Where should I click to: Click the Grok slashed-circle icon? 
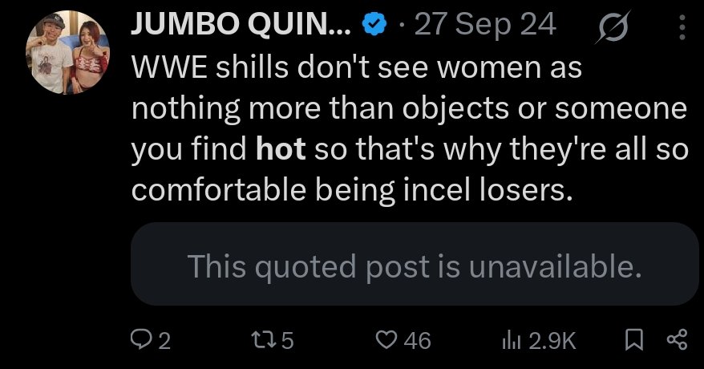click(x=615, y=28)
